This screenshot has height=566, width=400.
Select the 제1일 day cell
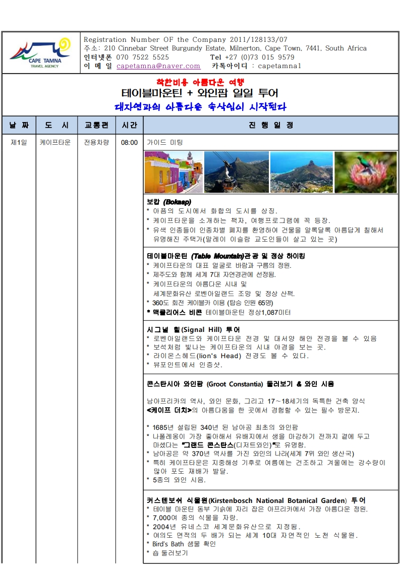point(19,143)
